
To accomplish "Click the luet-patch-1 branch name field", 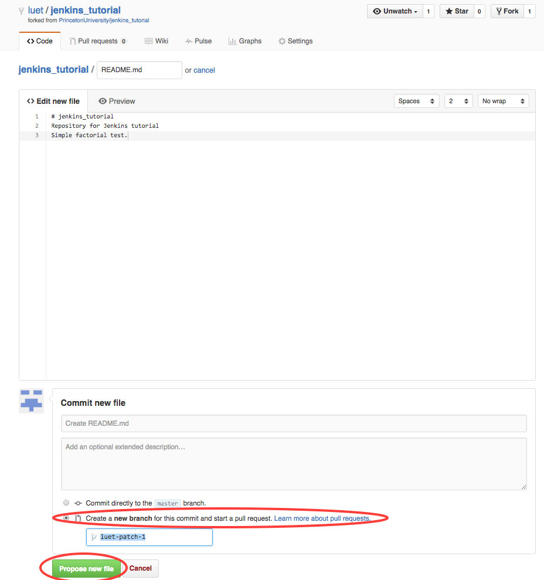I will (149, 537).
